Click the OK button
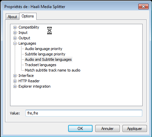The height and width of the screenshot is (137, 152). tap(80, 128)
